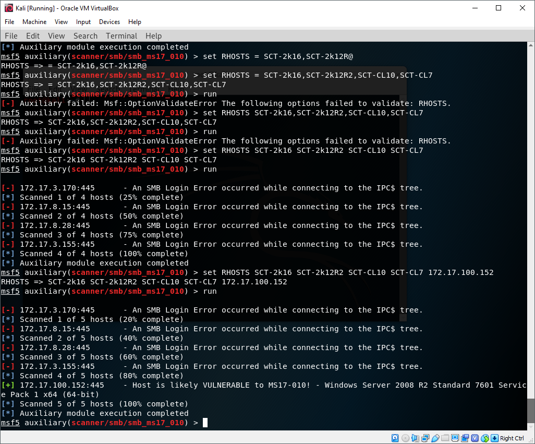Click the mouse integration status icon
535x444 pixels.
pyautogui.click(x=485, y=438)
